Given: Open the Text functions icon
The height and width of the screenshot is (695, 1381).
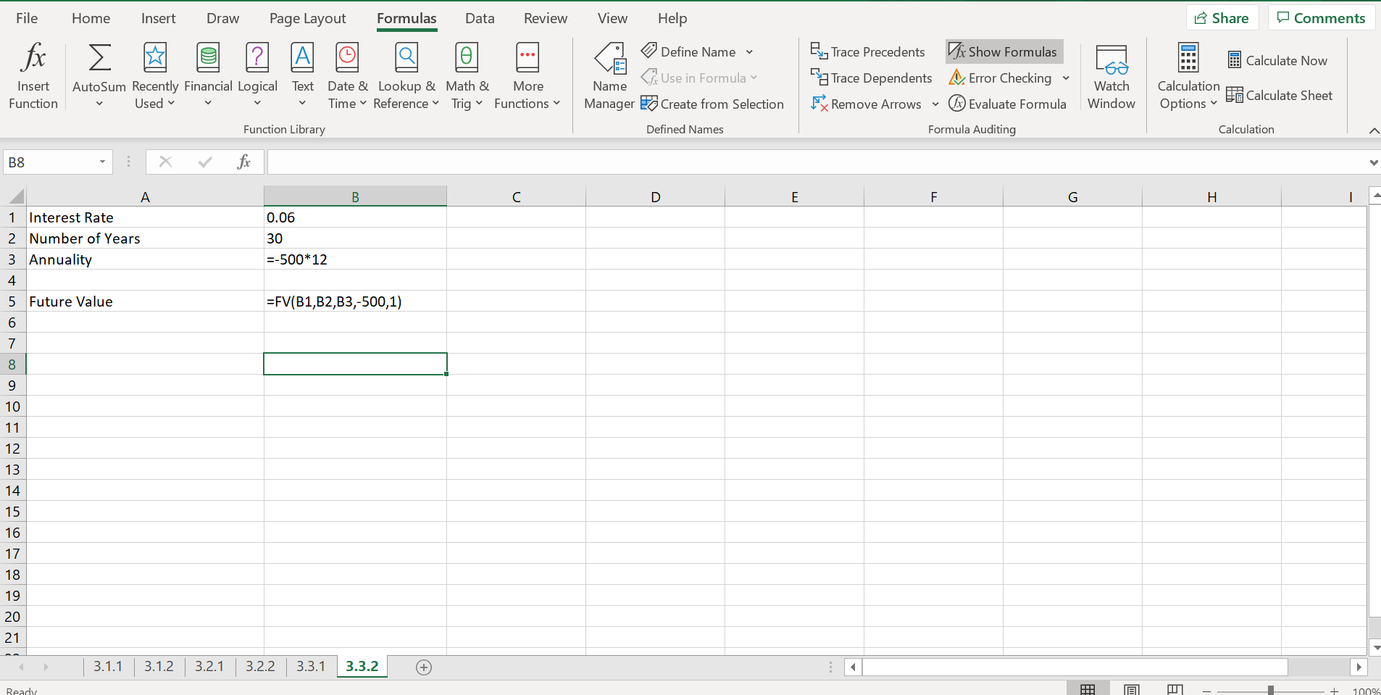Looking at the screenshot, I should [302, 57].
